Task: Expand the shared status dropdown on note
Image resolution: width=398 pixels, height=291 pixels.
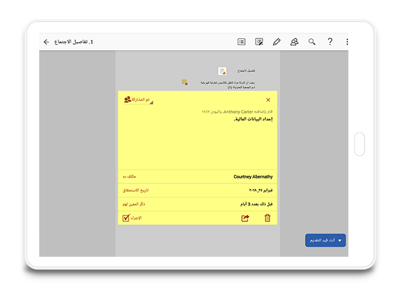Action: [138, 100]
